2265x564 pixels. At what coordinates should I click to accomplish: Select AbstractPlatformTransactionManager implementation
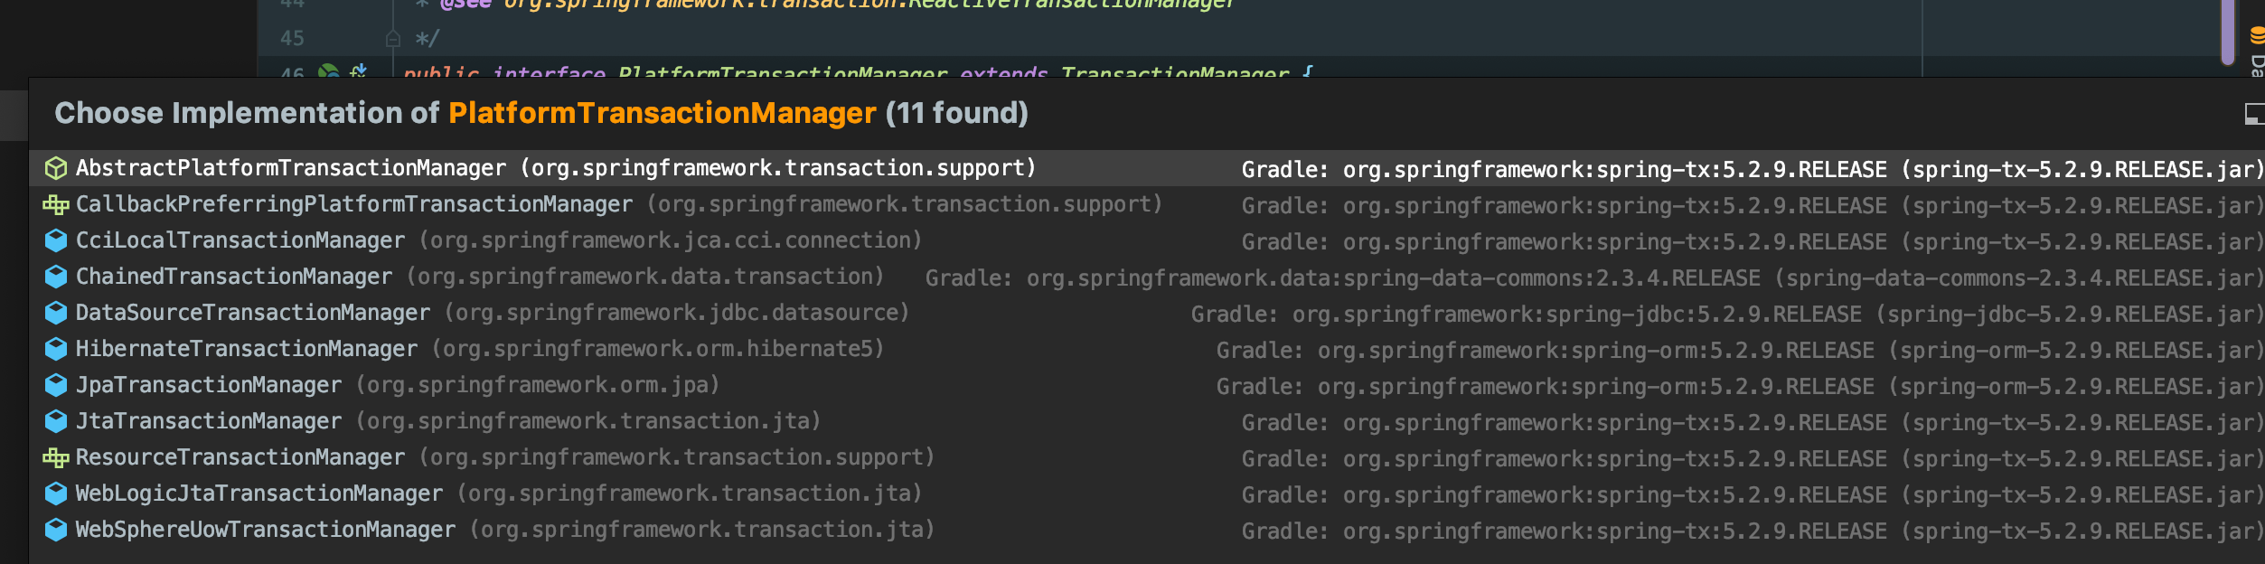(x=1147, y=168)
